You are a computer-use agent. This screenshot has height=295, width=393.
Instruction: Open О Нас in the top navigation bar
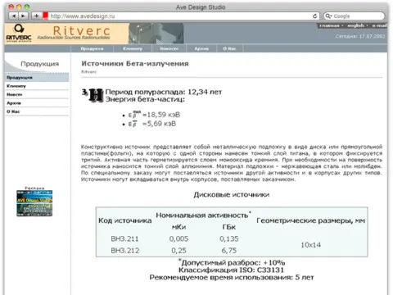point(229,48)
